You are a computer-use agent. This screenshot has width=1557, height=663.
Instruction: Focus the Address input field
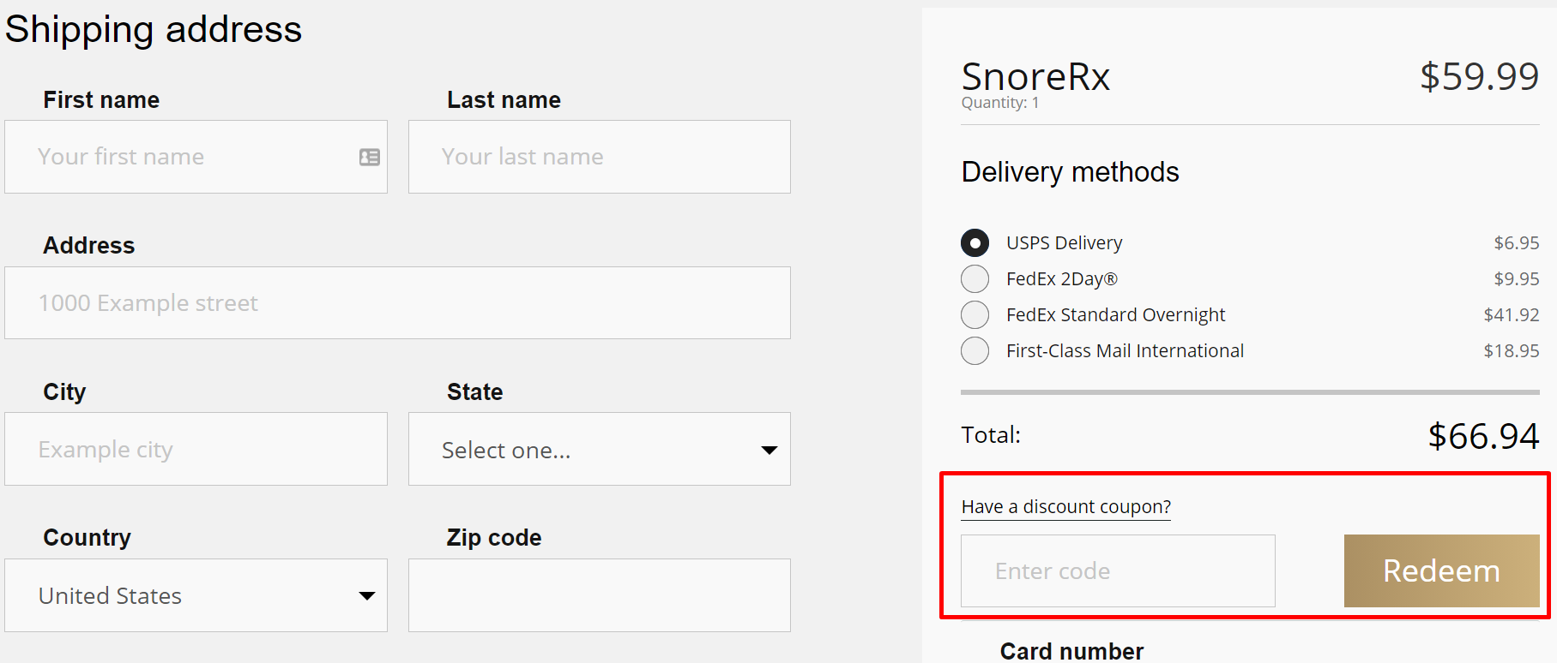point(397,302)
